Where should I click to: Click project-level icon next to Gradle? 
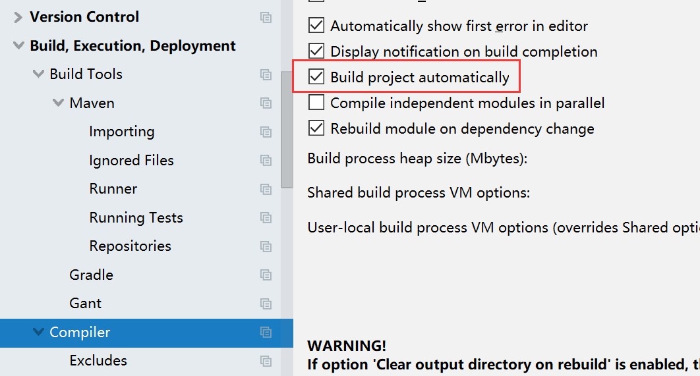pos(266,275)
